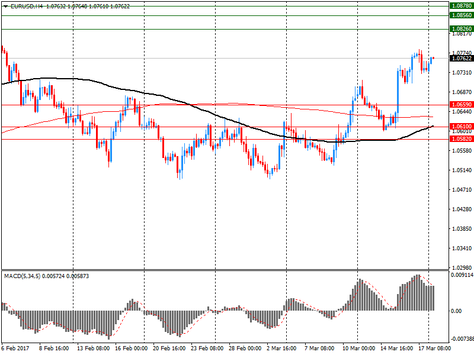Click the 7 Mar 08:00 time label

(319, 348)
